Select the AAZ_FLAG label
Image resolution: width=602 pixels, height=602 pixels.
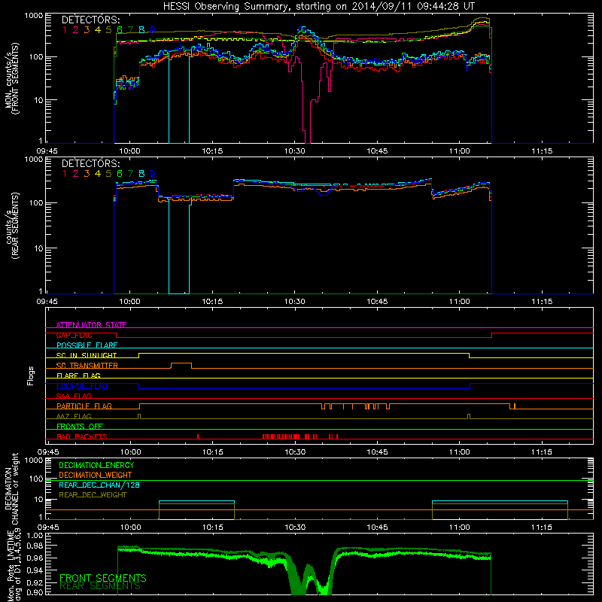[x=74, y=416]
